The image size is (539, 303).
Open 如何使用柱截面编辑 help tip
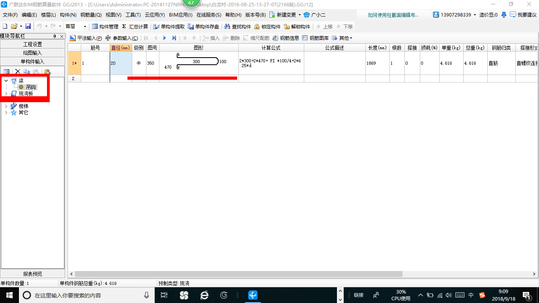pos(393,15)
